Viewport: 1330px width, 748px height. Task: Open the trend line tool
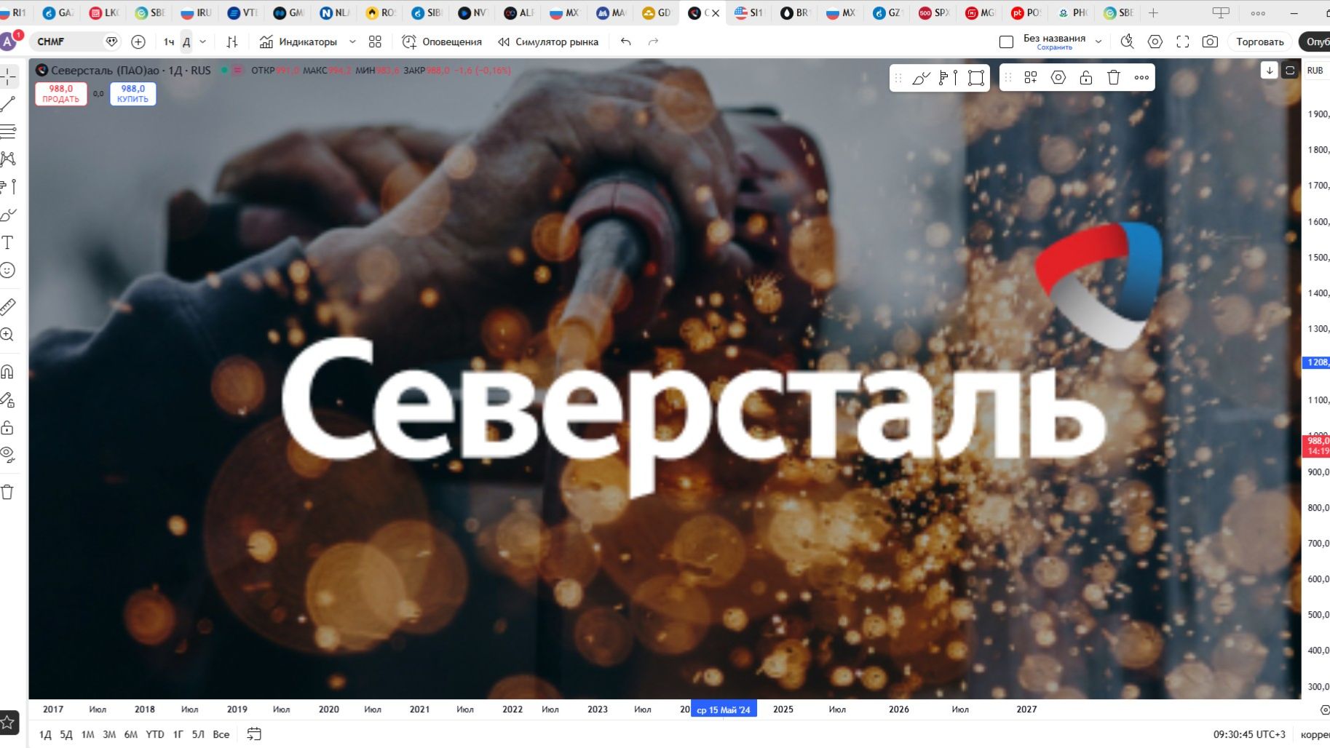[8, 102]
